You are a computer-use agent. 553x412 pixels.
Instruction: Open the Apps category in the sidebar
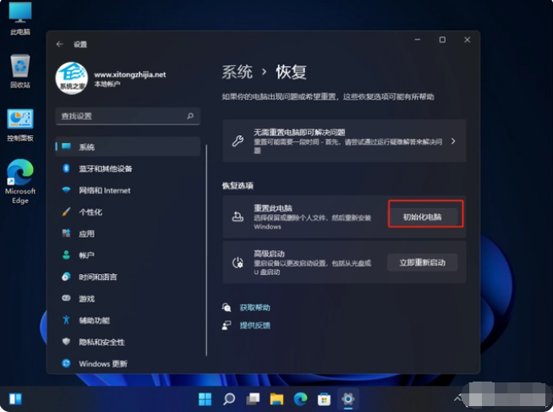[128, 233]
